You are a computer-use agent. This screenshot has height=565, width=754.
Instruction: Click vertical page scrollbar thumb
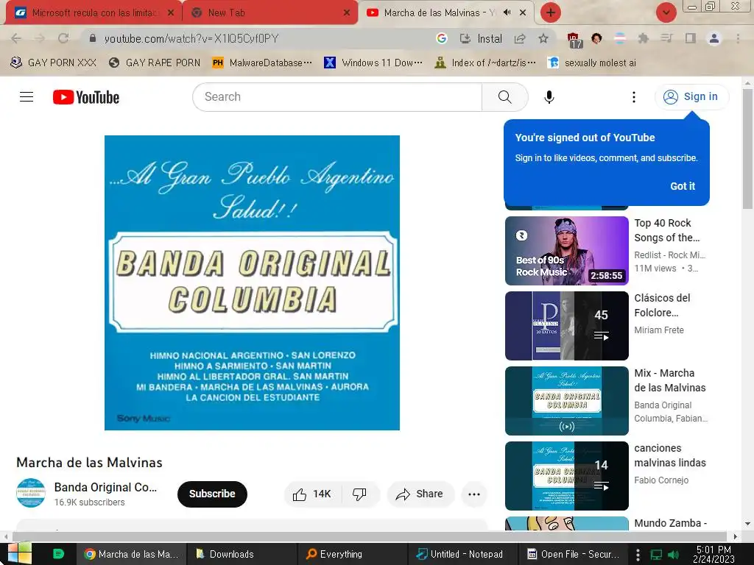coord(748,149)
